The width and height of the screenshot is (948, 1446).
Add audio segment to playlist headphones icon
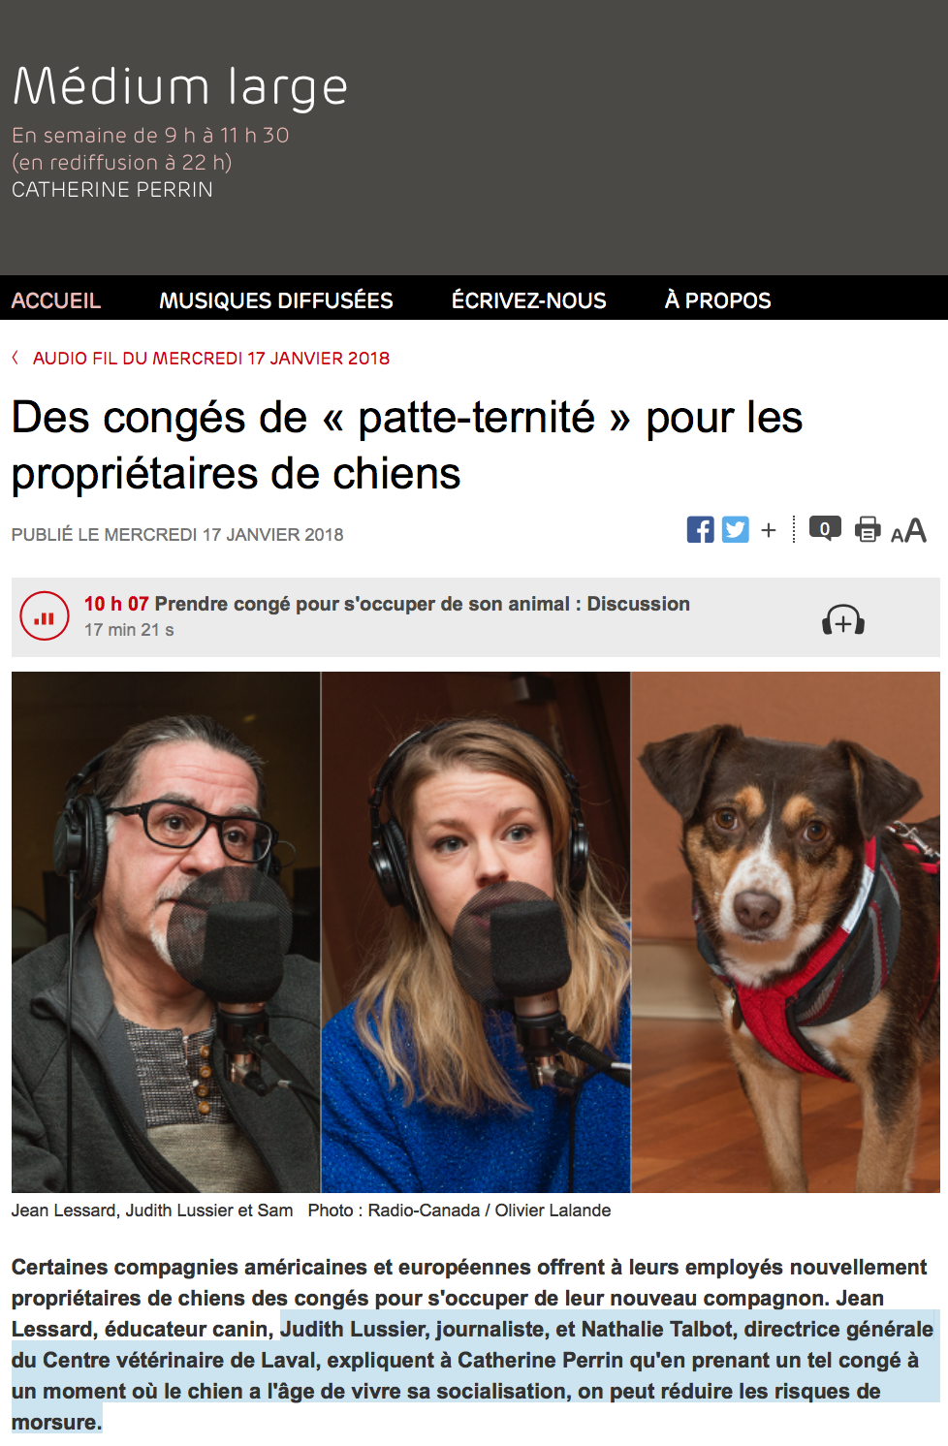843,620
